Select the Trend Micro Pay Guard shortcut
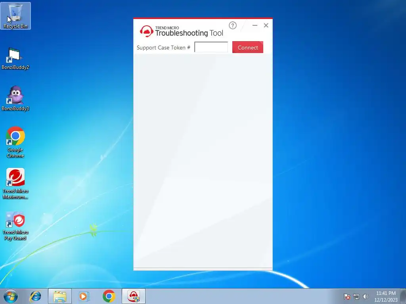 tap(15, 226)
